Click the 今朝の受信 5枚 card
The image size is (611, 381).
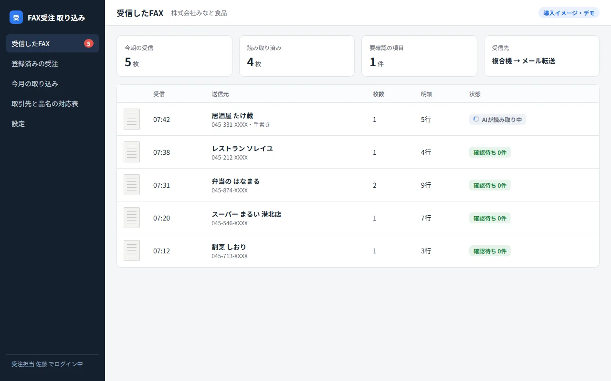click(x=174, y=56)
